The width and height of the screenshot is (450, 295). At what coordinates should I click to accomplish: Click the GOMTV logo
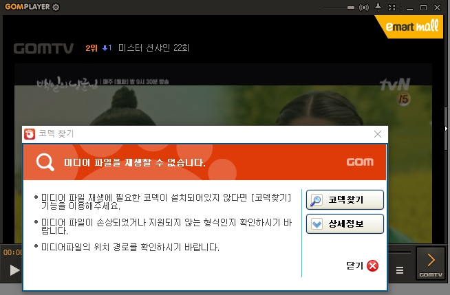43,48
